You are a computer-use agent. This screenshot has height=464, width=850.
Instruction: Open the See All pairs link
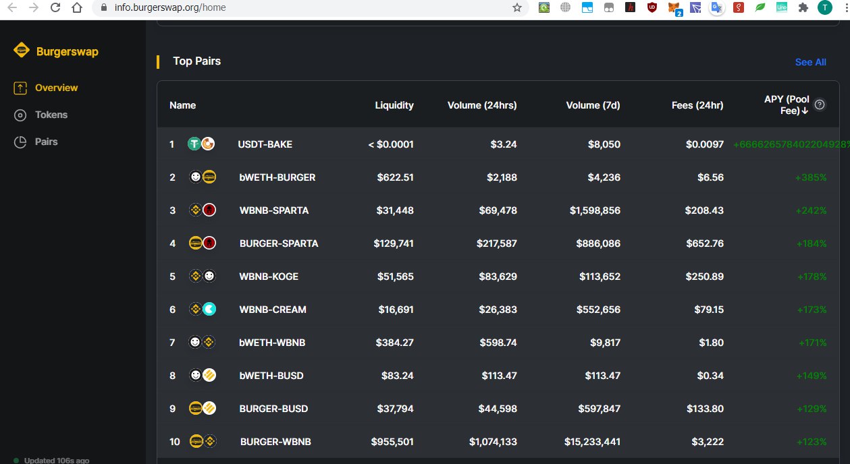(x=811, y=62)
